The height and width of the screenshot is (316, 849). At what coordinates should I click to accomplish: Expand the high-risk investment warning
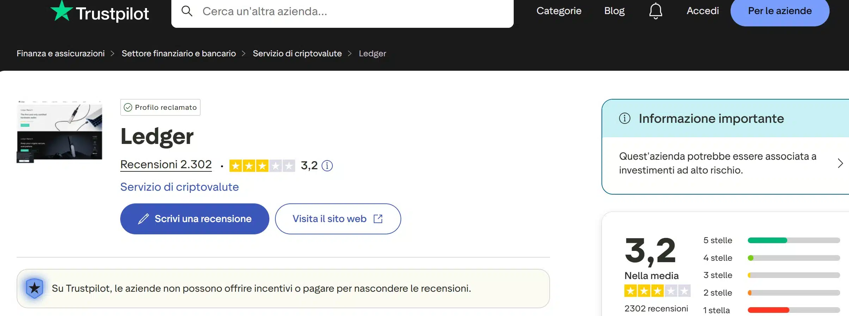pyautogui.click(x=841, y=163)
